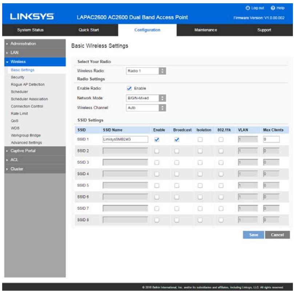This screenshot has height=291, width=294.
Task: Click the Linksys logo
Action: (x=32, y=16)
